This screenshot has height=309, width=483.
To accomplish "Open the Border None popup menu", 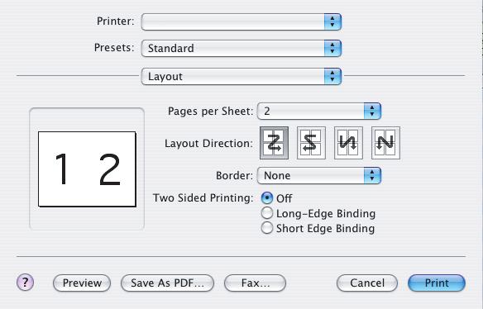I will click(319, 176).
